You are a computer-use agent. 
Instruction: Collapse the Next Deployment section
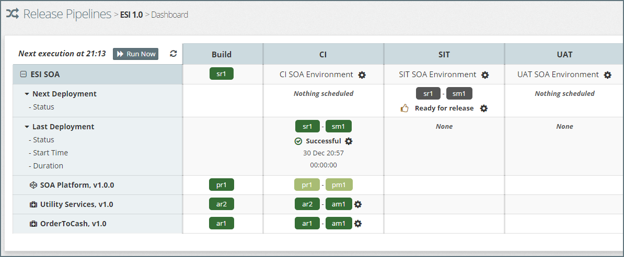tap(27, 94)
